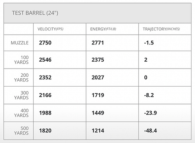Image resolution: width=195 pixels, height=143 pixels.
Task: Click the 100 YARDS row label
Action: (x=21, y=60)
